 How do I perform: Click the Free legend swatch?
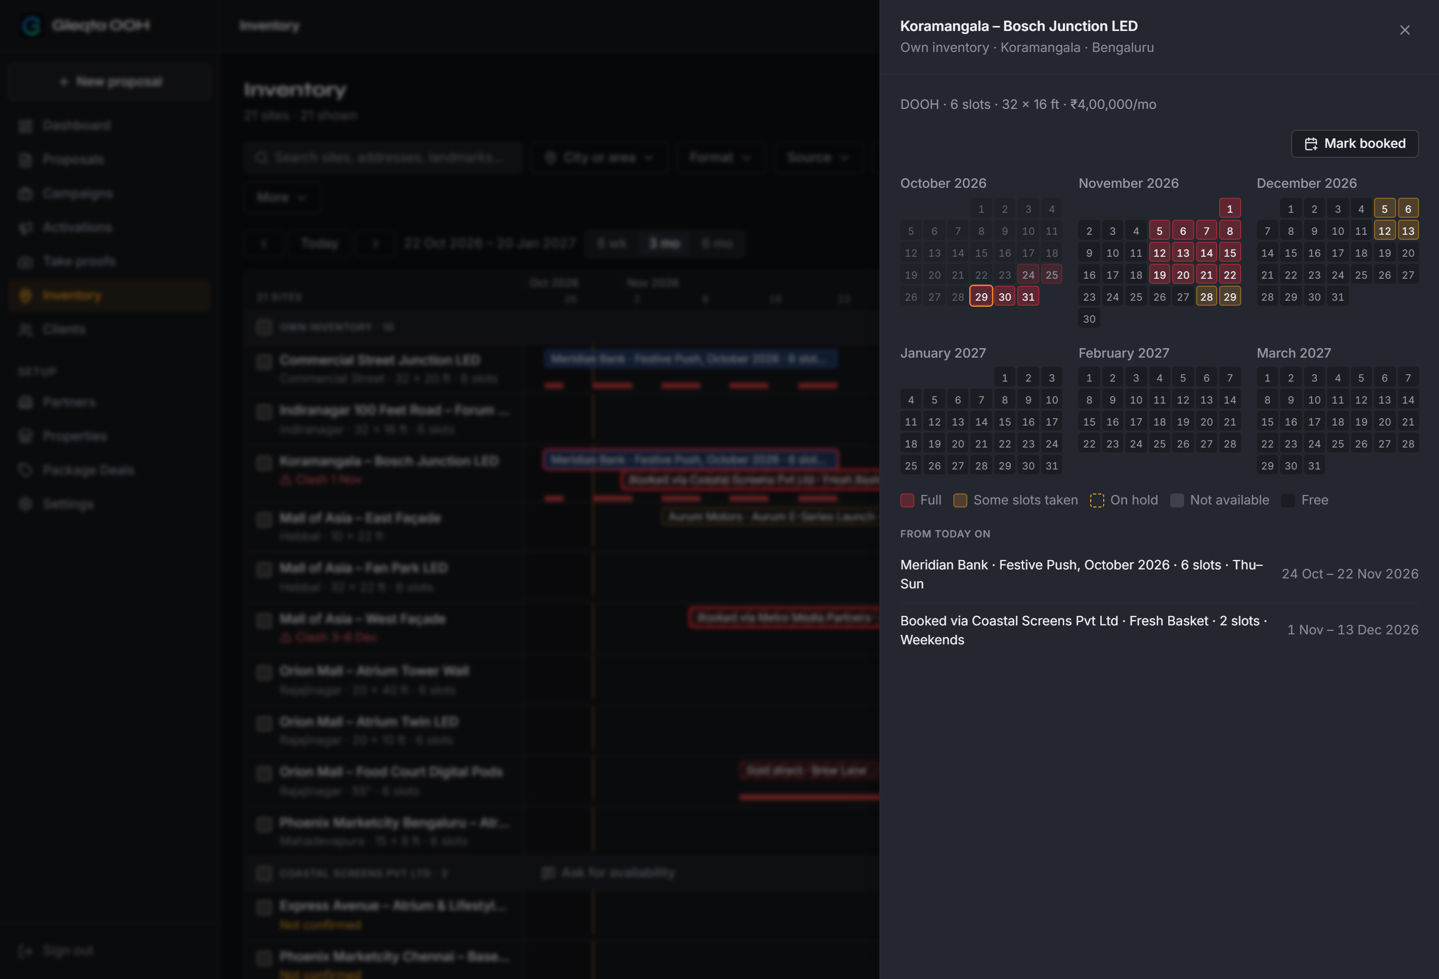click(1288, 500)
